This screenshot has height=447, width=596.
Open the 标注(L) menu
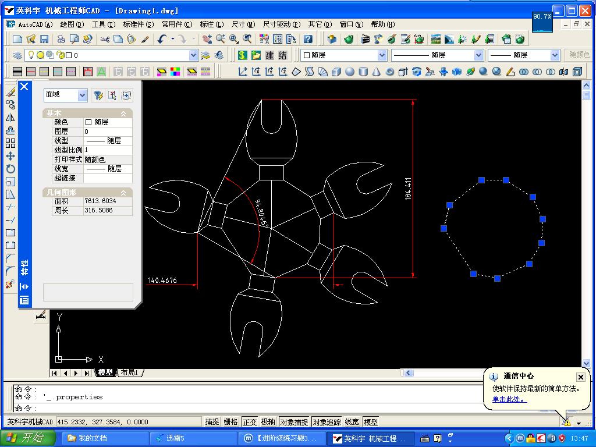click(212, 24)
